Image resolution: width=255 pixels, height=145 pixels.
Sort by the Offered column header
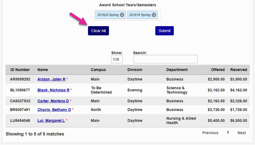[x=218, y=70]
